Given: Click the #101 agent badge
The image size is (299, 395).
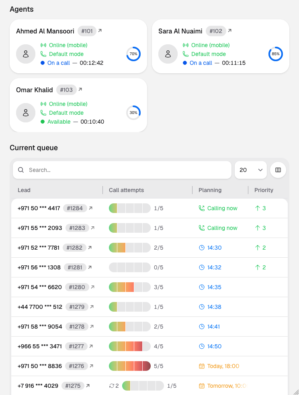Looking at the screenshot, I should (x=87, y=31).
